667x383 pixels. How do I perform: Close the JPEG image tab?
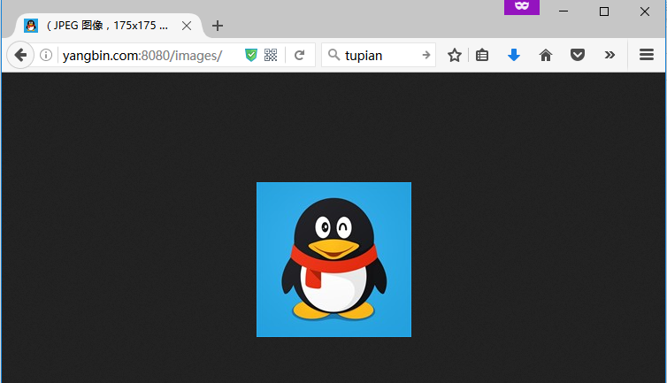coord(187,26)
